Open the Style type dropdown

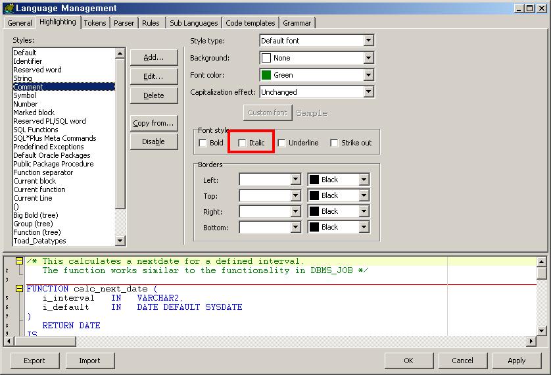368,41
